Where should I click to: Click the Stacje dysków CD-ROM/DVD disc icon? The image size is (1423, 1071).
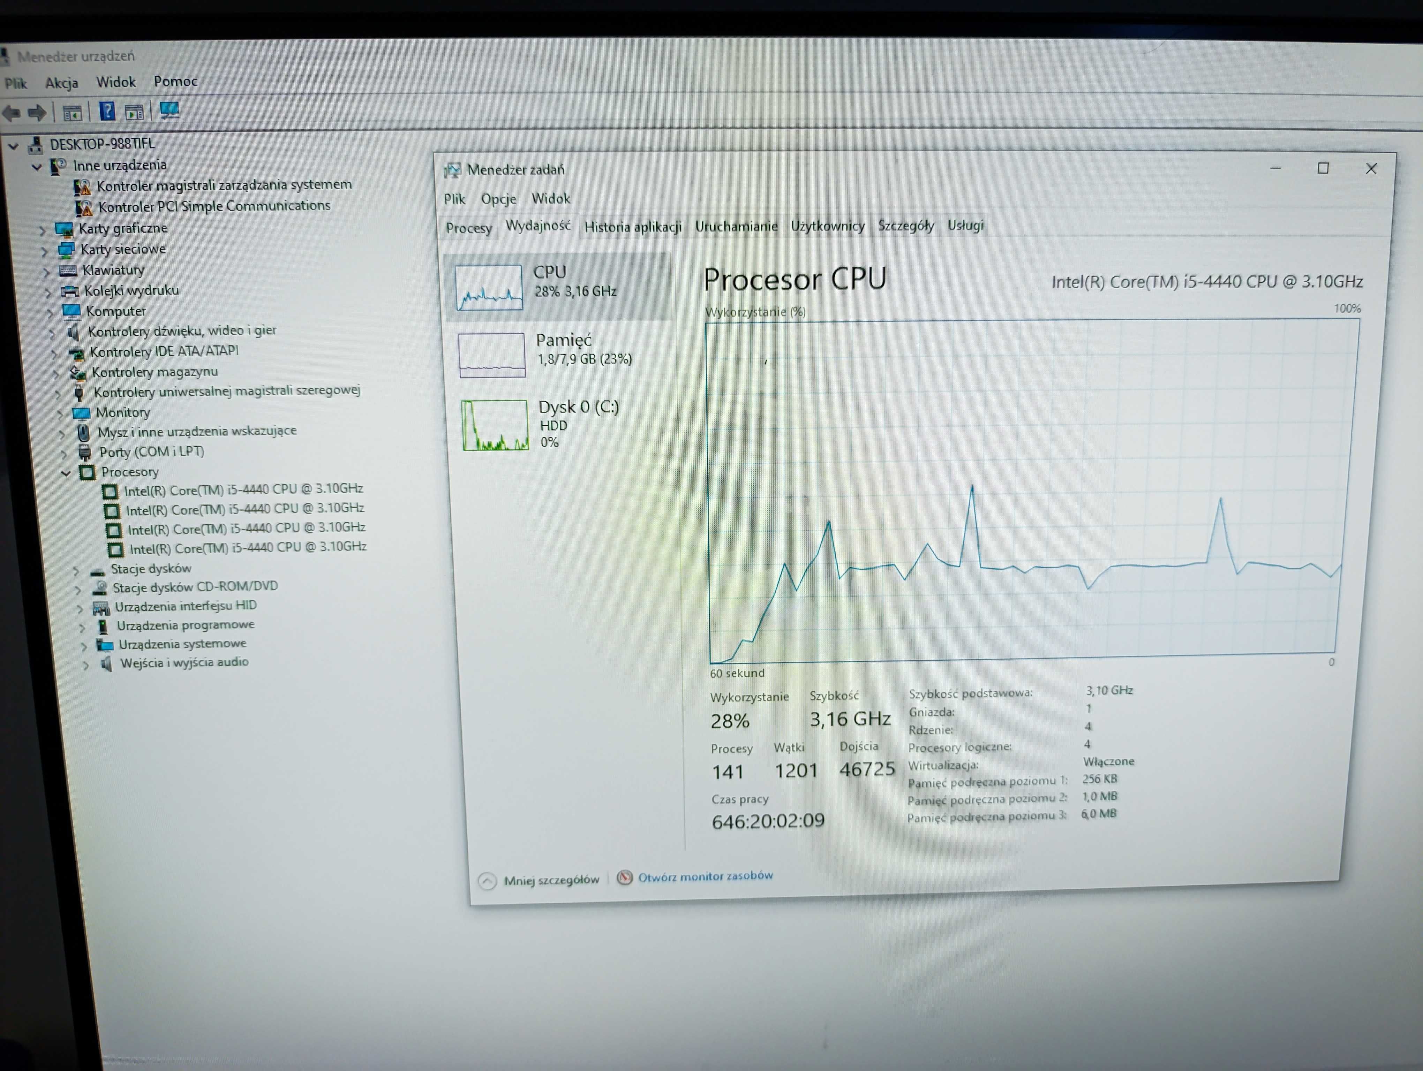click(100, 587)
